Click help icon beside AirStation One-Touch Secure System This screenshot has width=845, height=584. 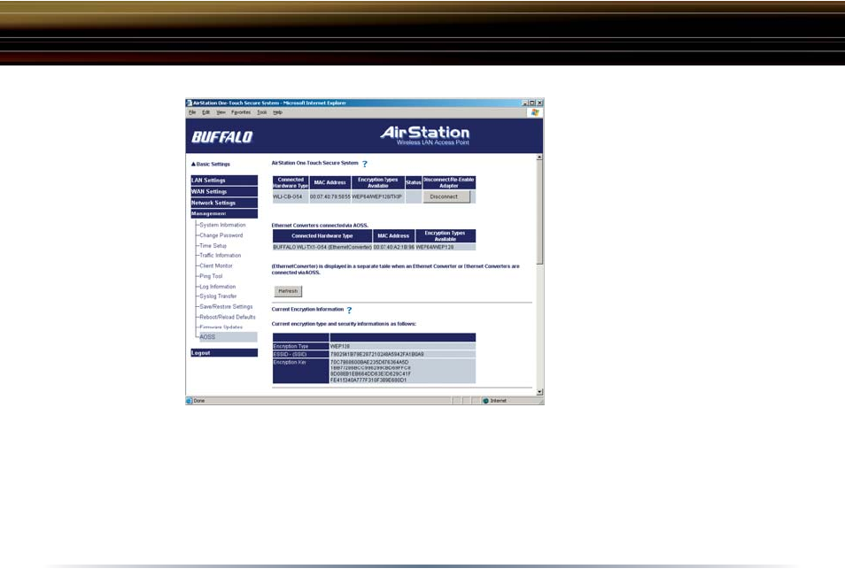click(x=365, y=164)
